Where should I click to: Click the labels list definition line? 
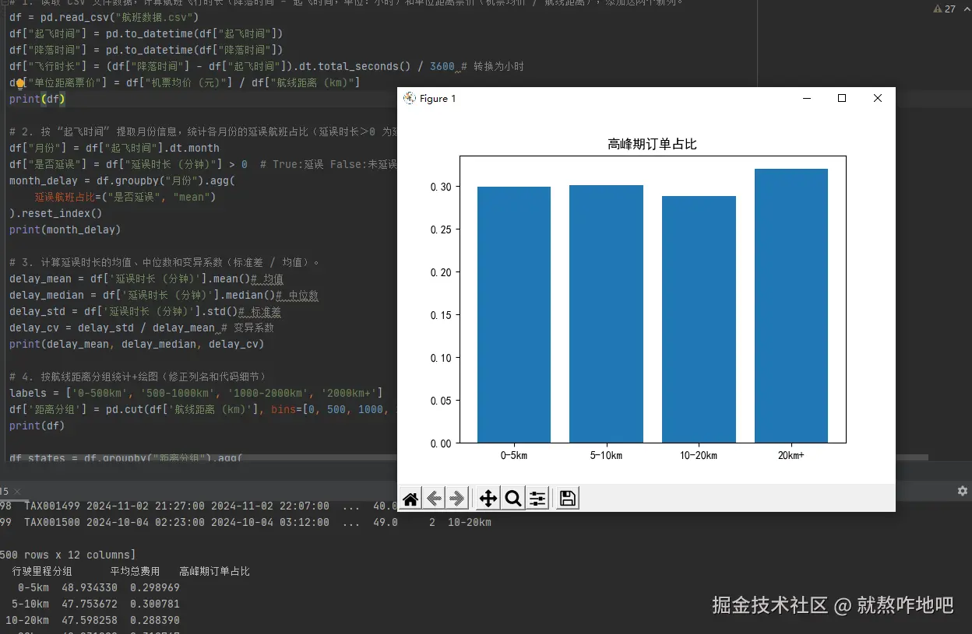coord(196,394)
